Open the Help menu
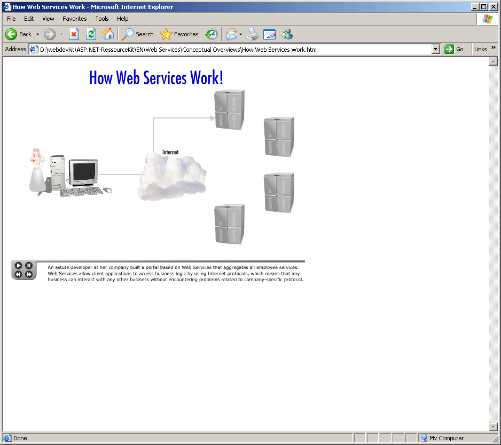The height and width of the screenshot is (445, 501). coord(123,19)
